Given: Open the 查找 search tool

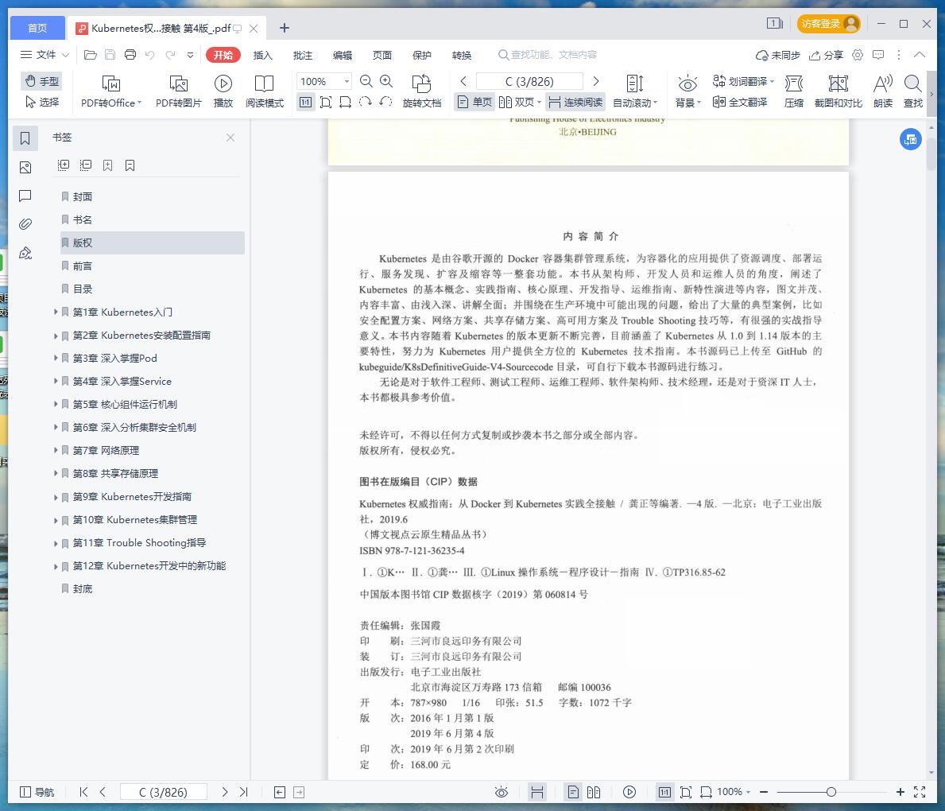Looking at the screenshot, I should coord(913,91).
